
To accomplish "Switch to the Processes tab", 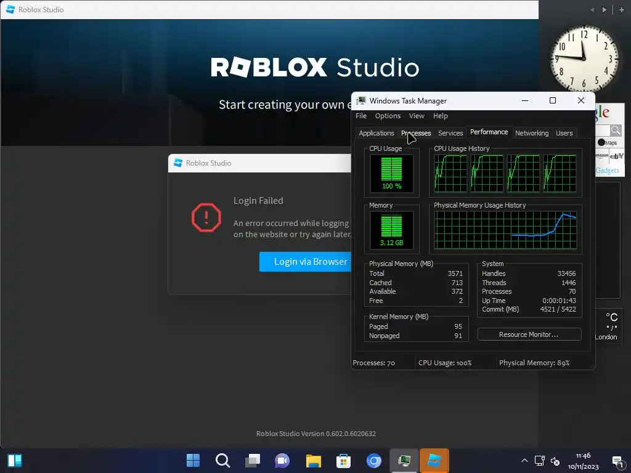I will (x=416, y=133).
